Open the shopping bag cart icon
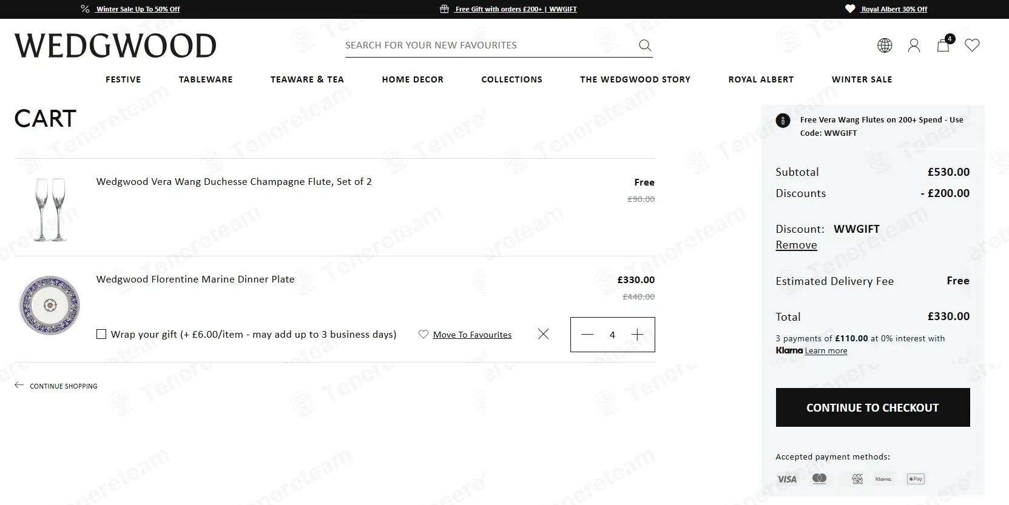Image resolution: width=1009 pixels, height=505 pixels. tap(943, 45)
